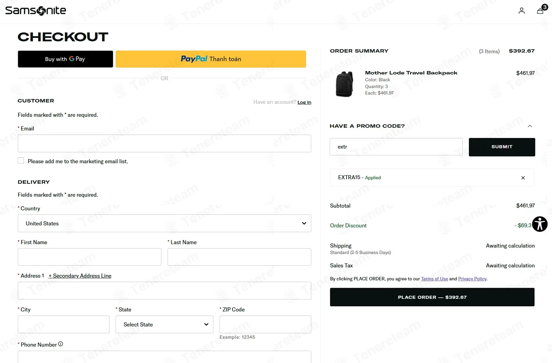Open the Terms of Use link
Viewport: 552px width, 363px height.
pos(434,279)
